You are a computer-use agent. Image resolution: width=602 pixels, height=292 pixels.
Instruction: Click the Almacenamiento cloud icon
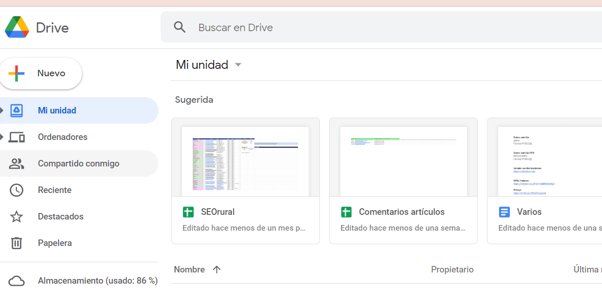pos(17,280)
